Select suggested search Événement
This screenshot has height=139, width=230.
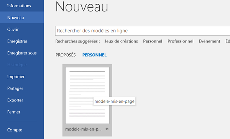tap(209, 41)
